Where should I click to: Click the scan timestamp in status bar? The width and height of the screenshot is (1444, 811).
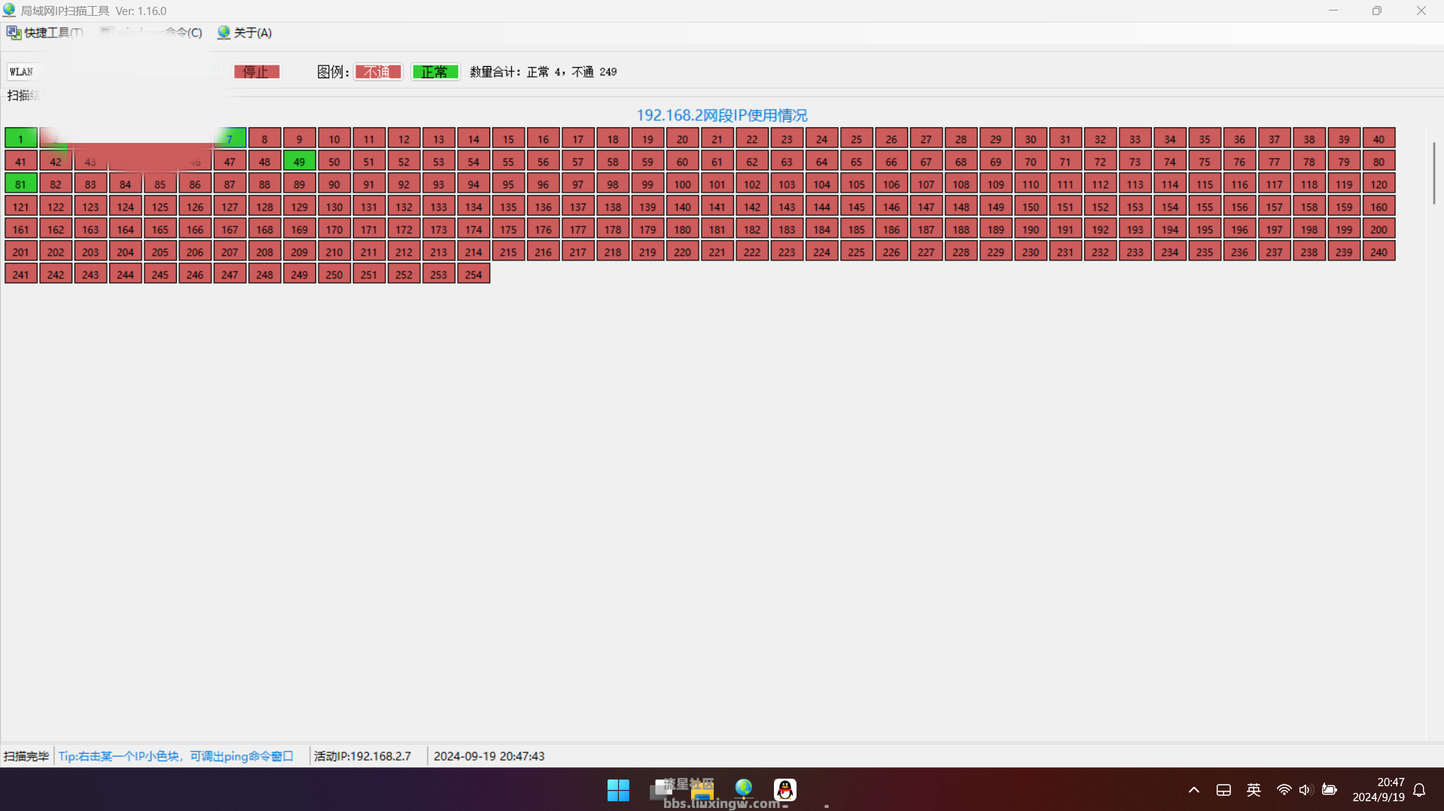click(x=489, y=756)
